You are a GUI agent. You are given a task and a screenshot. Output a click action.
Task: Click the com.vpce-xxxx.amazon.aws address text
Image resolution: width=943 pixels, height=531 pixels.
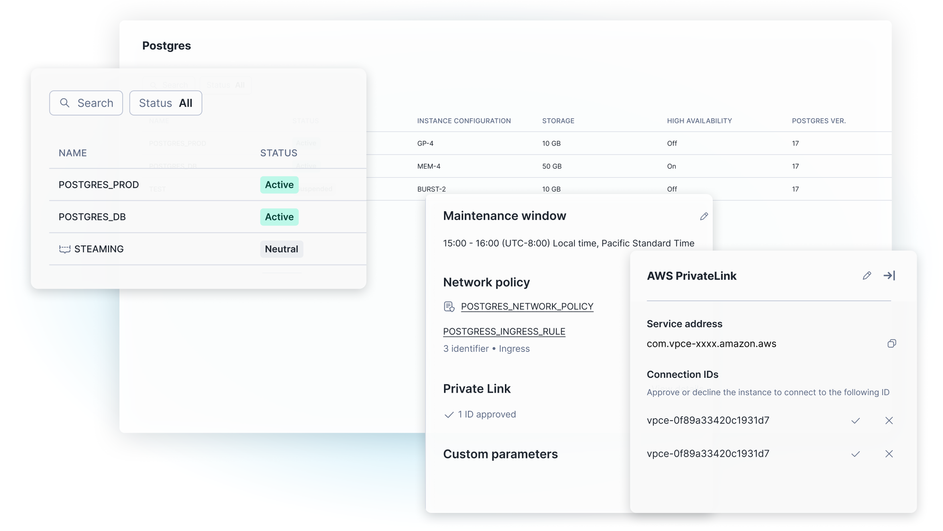(711, 344)
